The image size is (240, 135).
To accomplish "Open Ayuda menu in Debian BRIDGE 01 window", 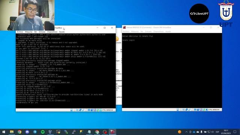I will pyautogui.click(x=168, y=31).
